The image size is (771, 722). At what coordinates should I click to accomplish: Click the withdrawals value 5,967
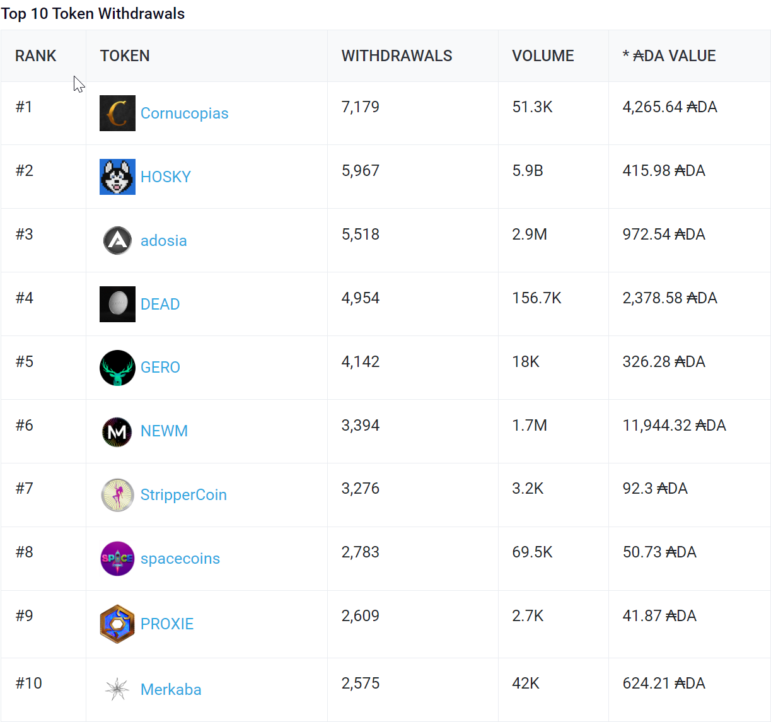click(x=361, y=171)
